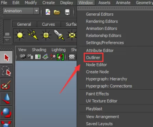Open the viewport Lighting menu

click(59, 50)
